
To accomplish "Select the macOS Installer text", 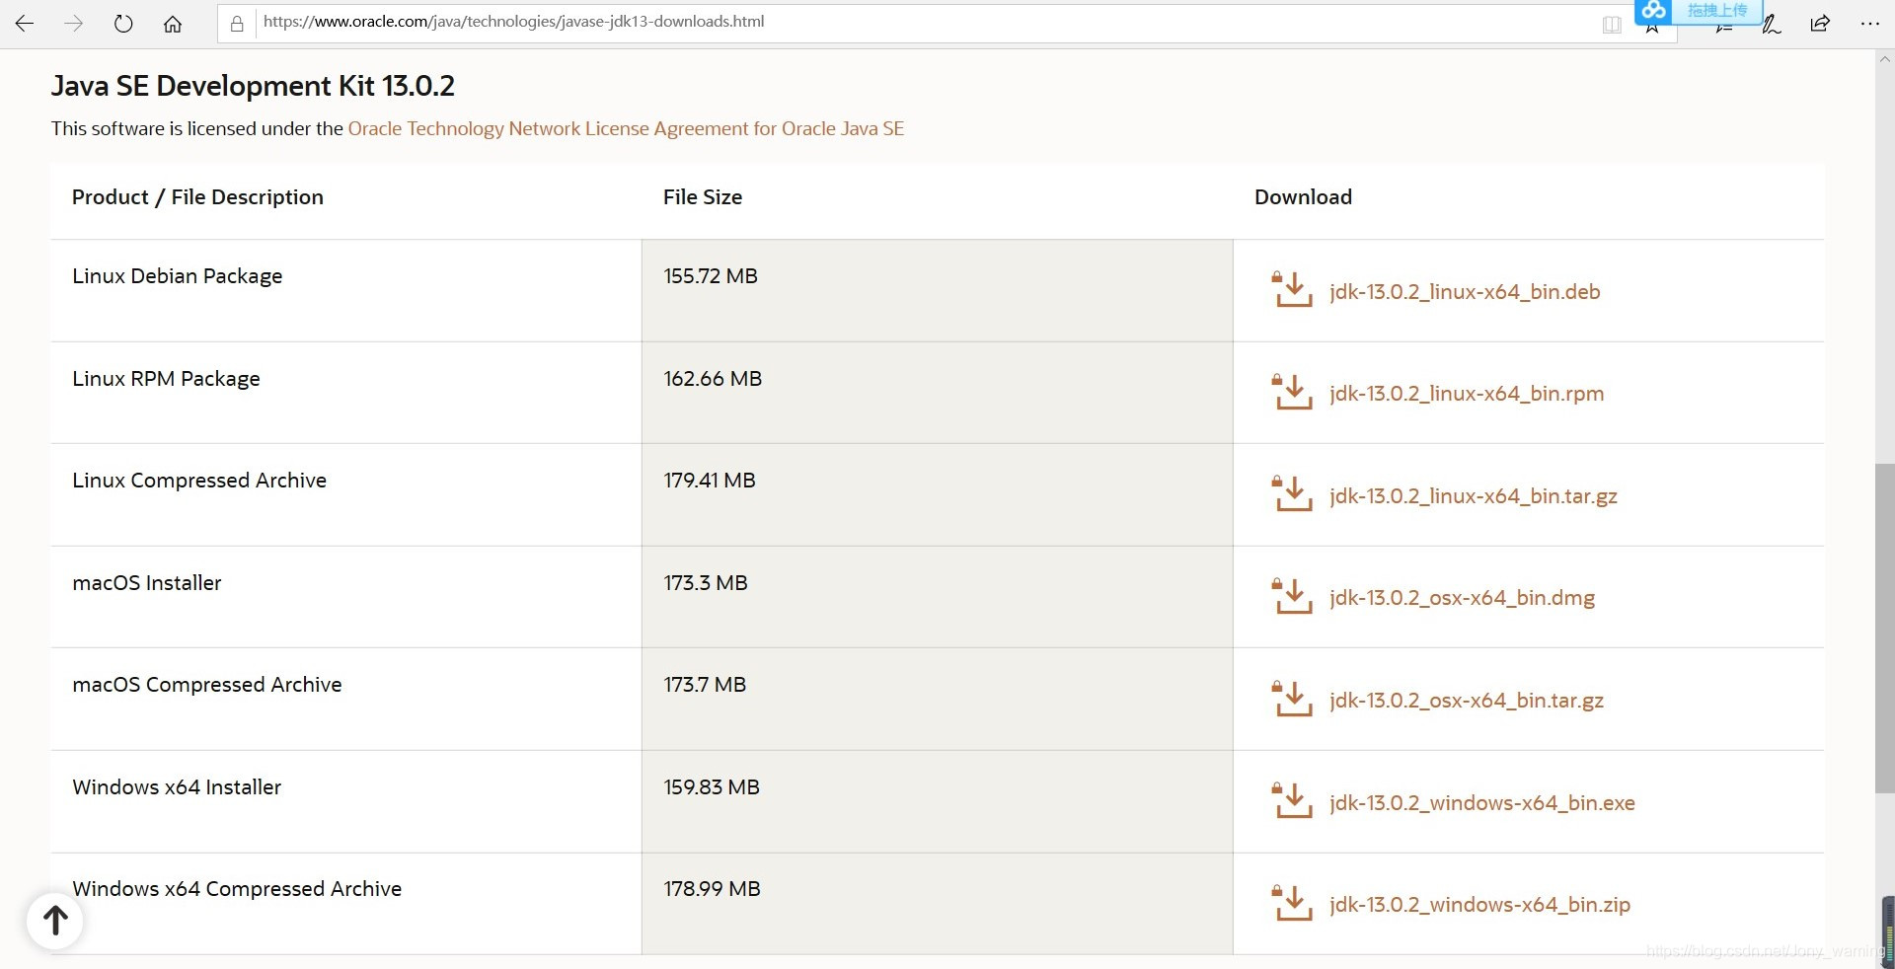I will tap(147, 583).
